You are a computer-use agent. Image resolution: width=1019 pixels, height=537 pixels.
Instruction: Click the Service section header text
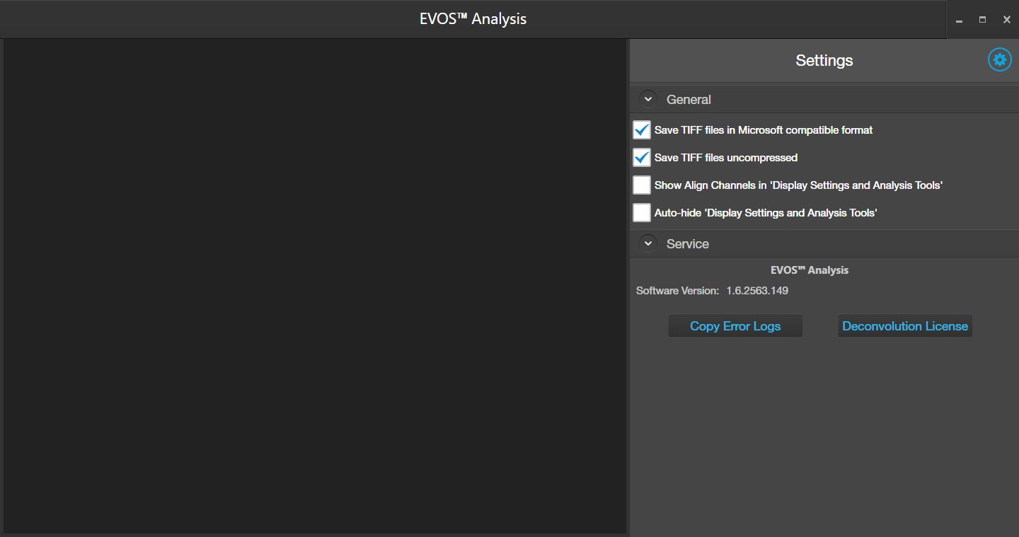click(x=687, y=244)
